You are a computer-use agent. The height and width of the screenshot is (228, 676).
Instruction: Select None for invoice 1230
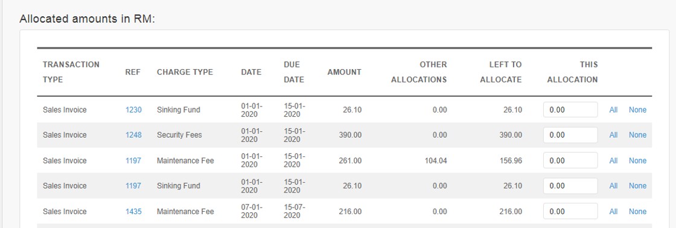pos(637,110)
